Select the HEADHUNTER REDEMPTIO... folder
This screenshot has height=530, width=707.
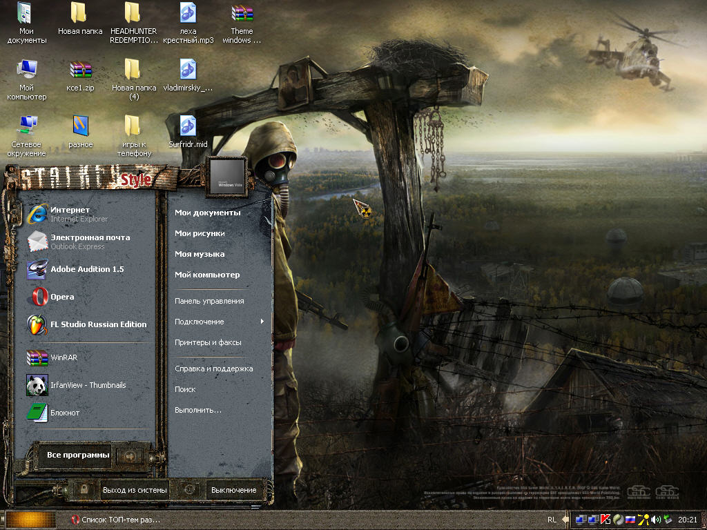click(133, 23)
